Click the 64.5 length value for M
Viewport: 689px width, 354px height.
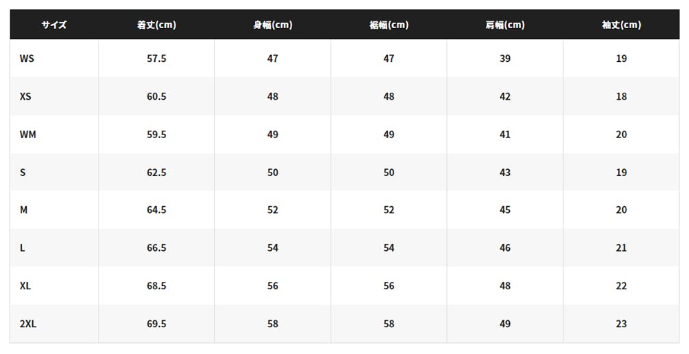coord(156,210)
